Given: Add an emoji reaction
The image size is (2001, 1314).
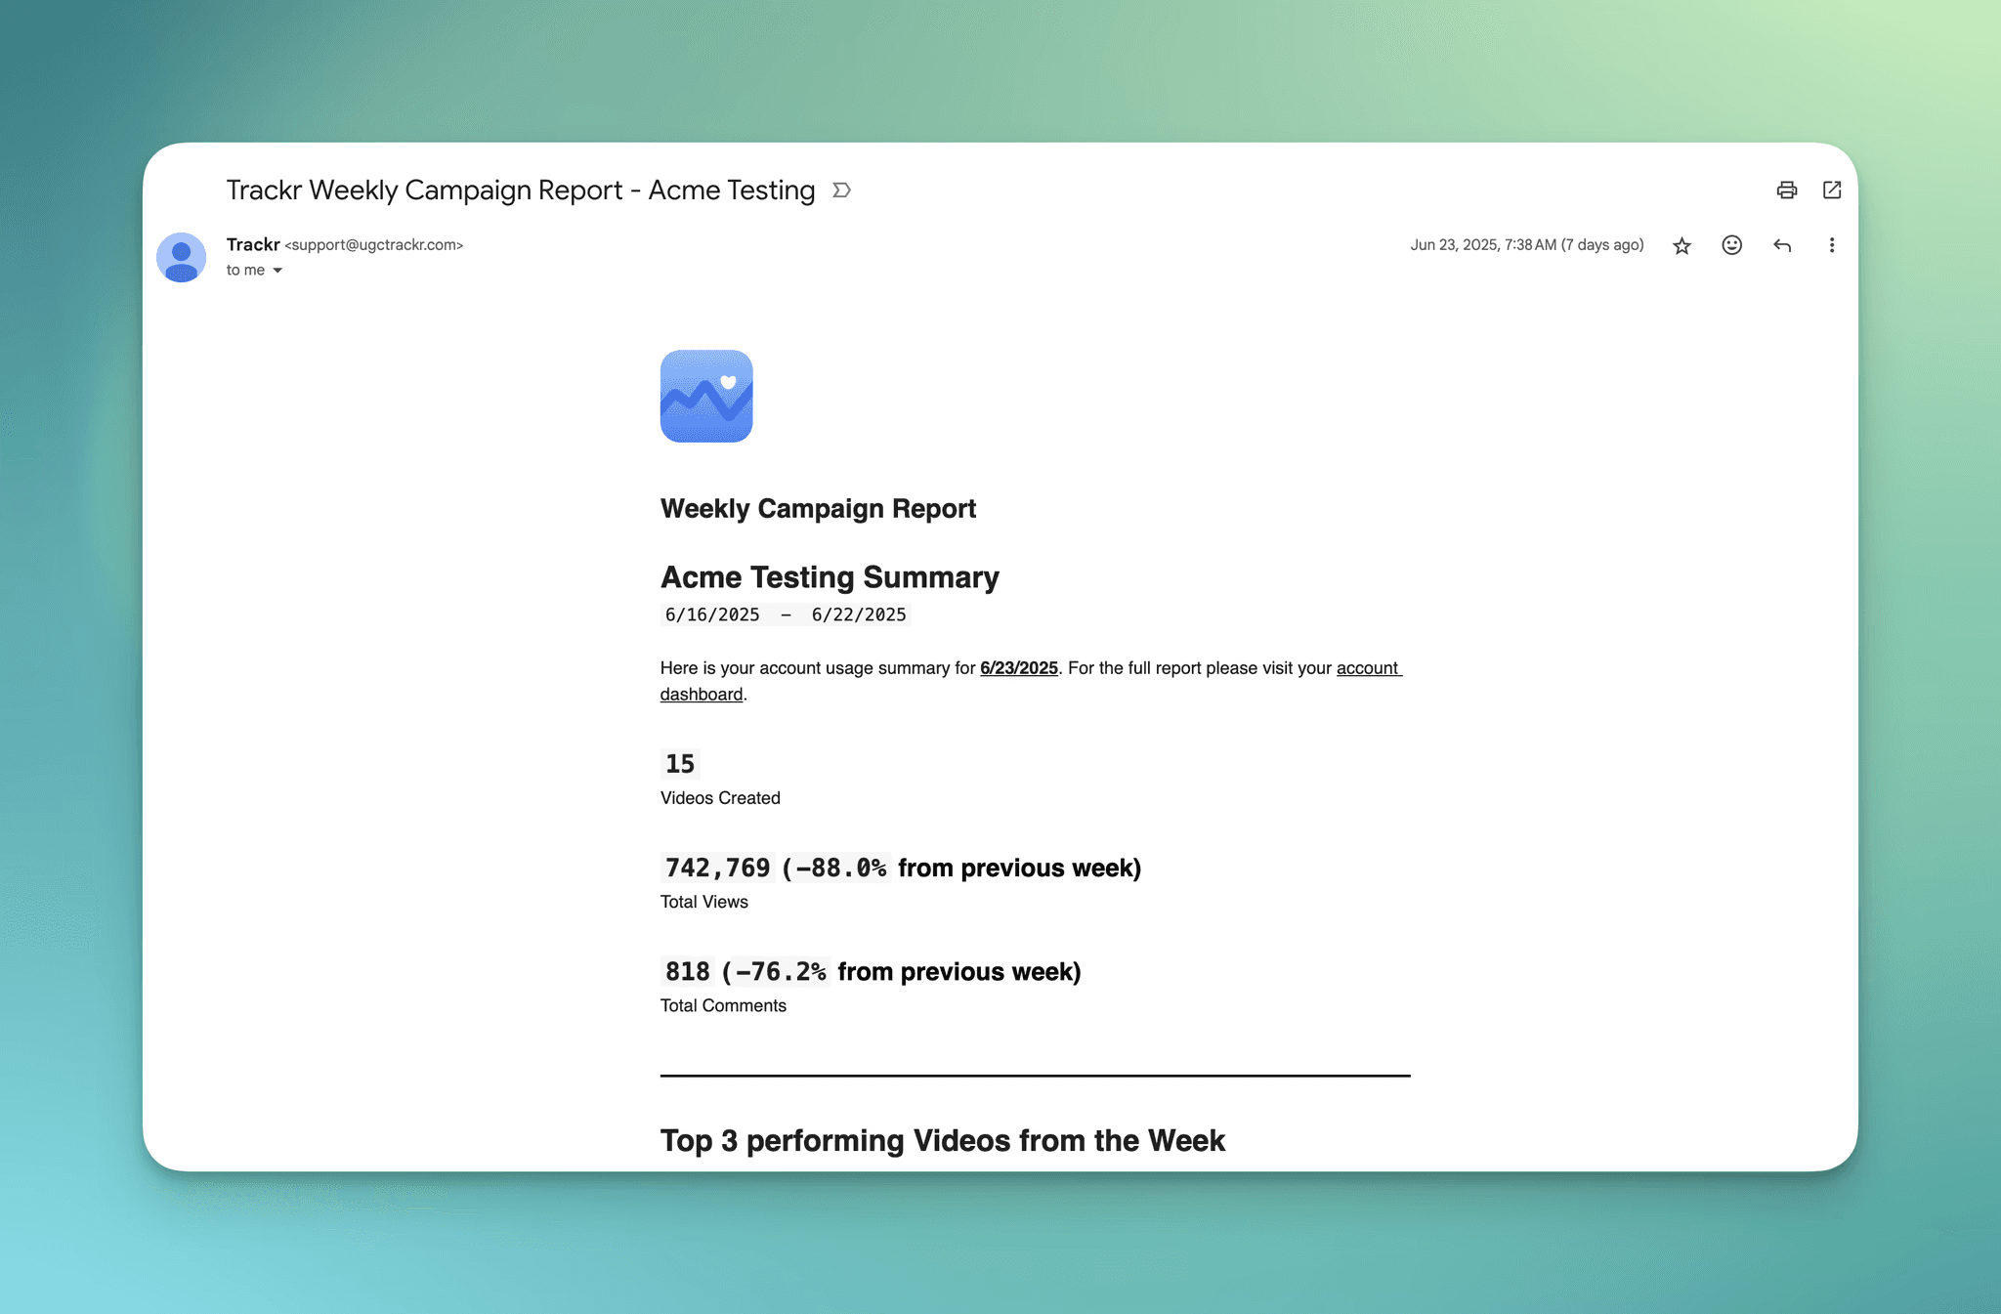Looking at the screenshot, I should coord(1731,246).
